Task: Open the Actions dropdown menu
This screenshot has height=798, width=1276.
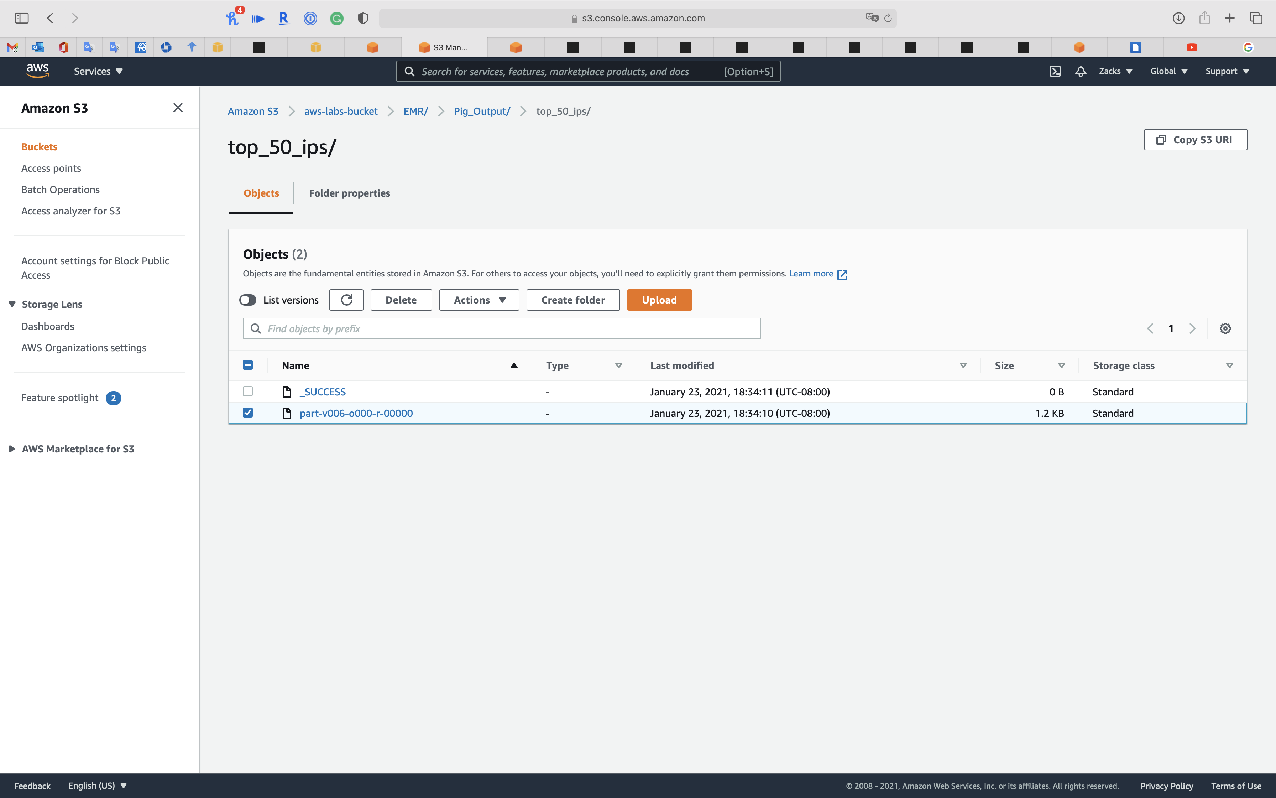Action: click(x=479, y=300)
